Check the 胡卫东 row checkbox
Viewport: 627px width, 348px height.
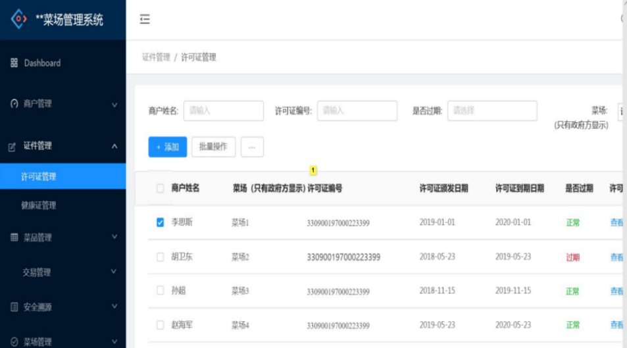pyautogui.click(x=160, y=257)
